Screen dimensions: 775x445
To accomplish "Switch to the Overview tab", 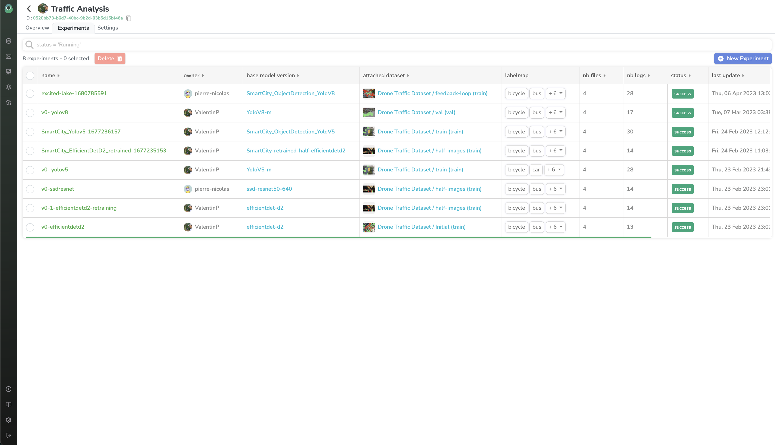I will pyautogui.click(x=37, y=28).
